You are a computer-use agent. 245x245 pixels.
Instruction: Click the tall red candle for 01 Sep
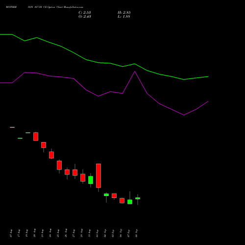tap(98, 176)
